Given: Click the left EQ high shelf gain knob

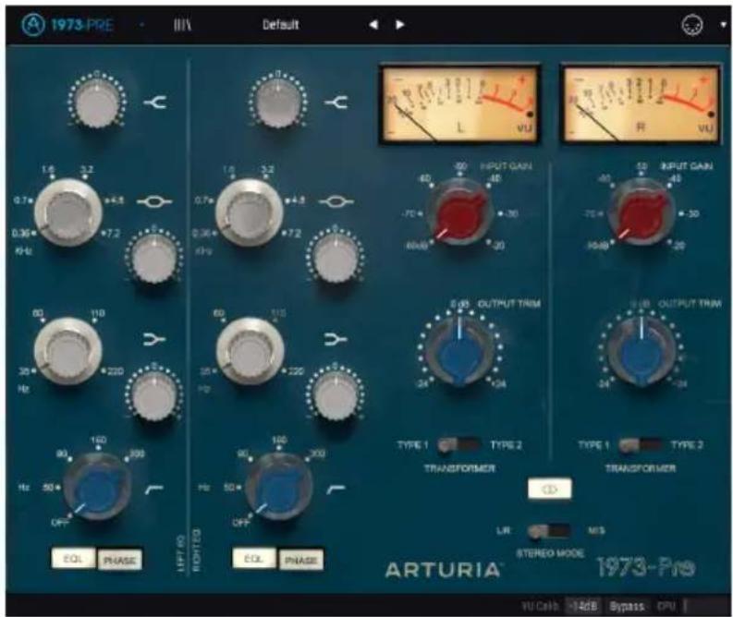Looking at the screenshot, I should click(x=97, y=101).
